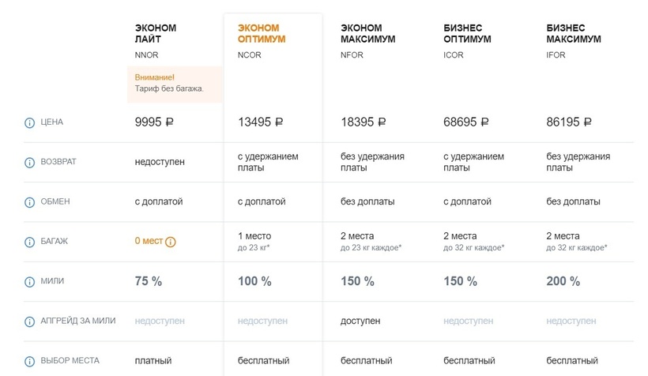
Task: Click the info icon next to БАГАЖ
Action: click(30, 242)
